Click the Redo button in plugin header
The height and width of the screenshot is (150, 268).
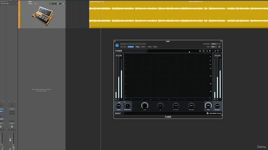click(155, 47)
